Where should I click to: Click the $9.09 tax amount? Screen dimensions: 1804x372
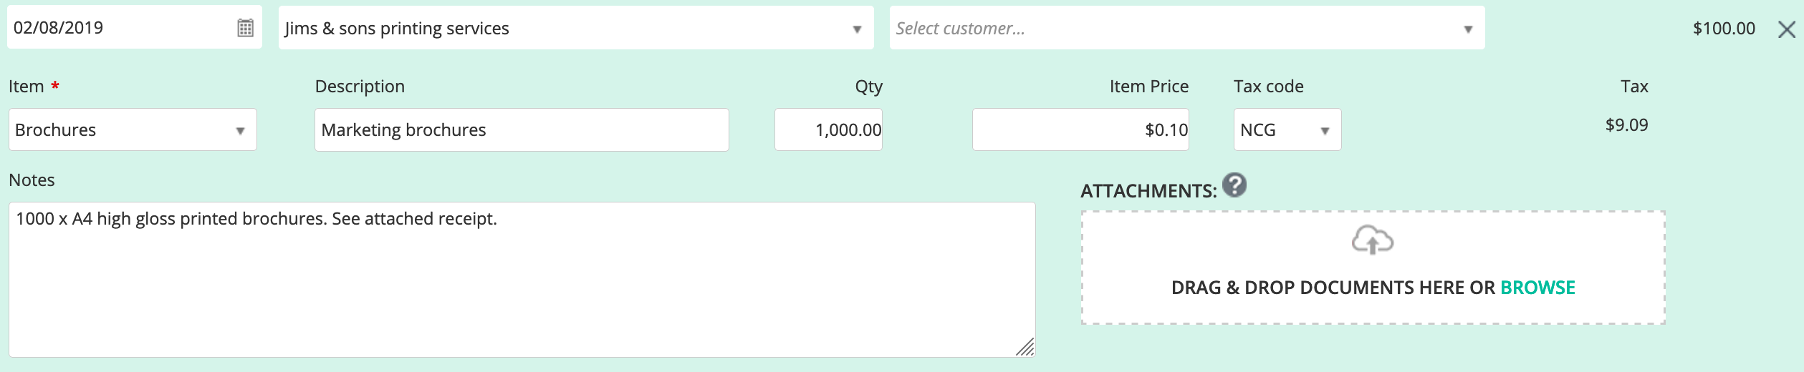[1626, 125]
